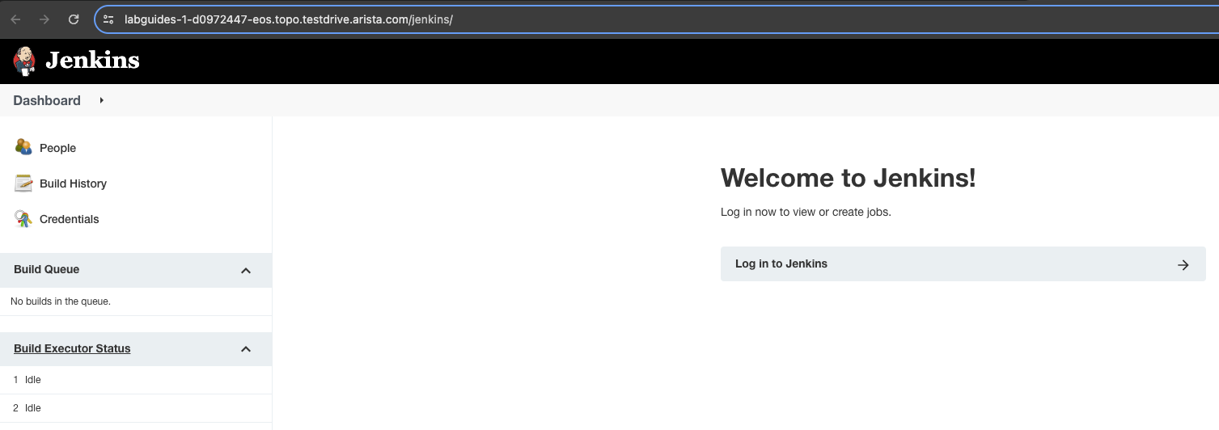Viewport: 1219px width, 430px height.
Task: Click the Jenkins title text in header
Action: 92,61
